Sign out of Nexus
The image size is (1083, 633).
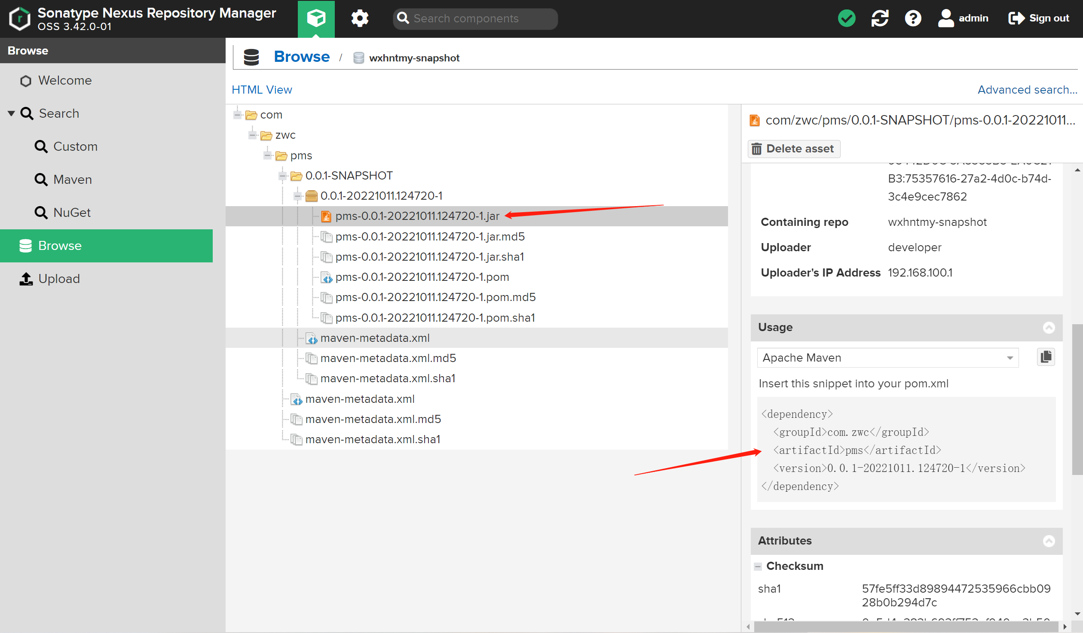click(x=1039, y=18)
